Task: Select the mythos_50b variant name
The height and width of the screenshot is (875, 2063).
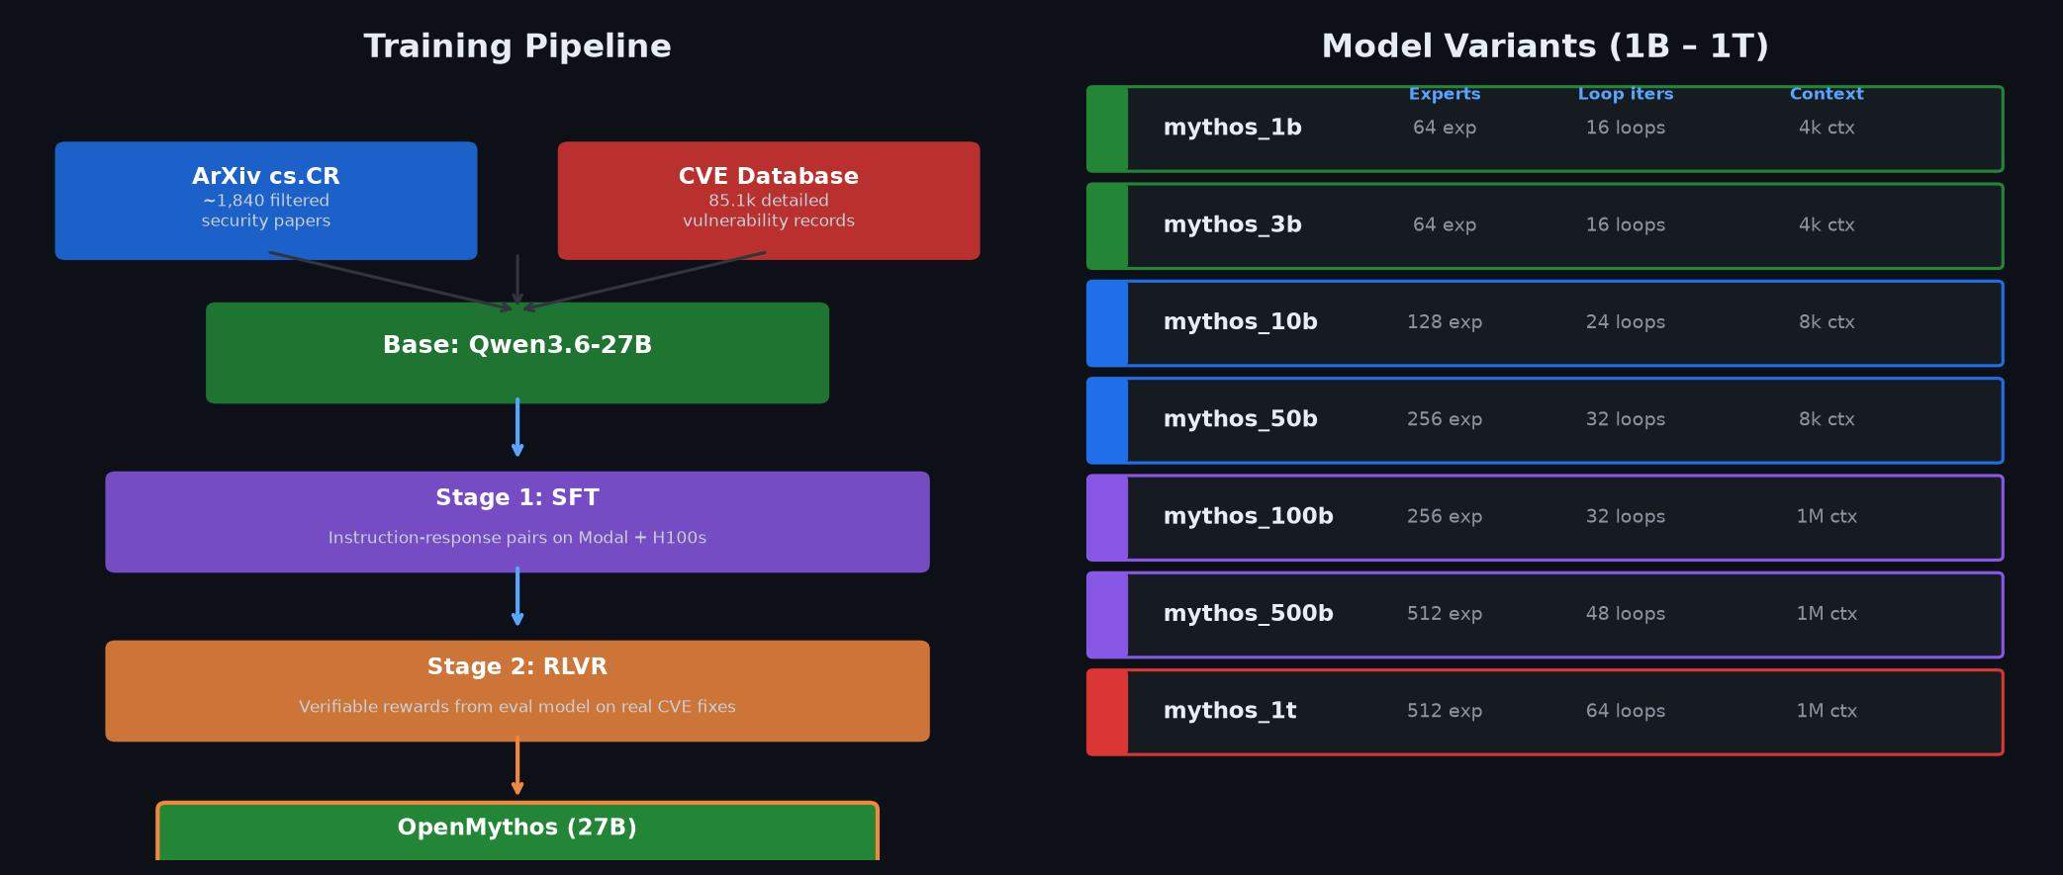Action: (1241, 419)
